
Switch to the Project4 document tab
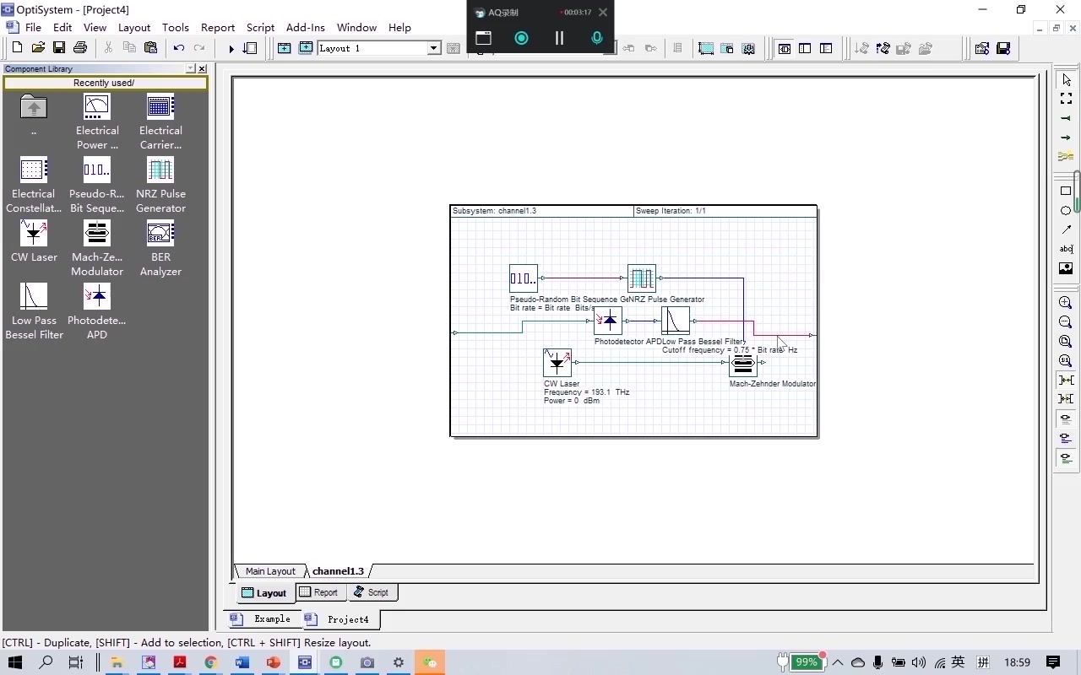tap(340, 619)
